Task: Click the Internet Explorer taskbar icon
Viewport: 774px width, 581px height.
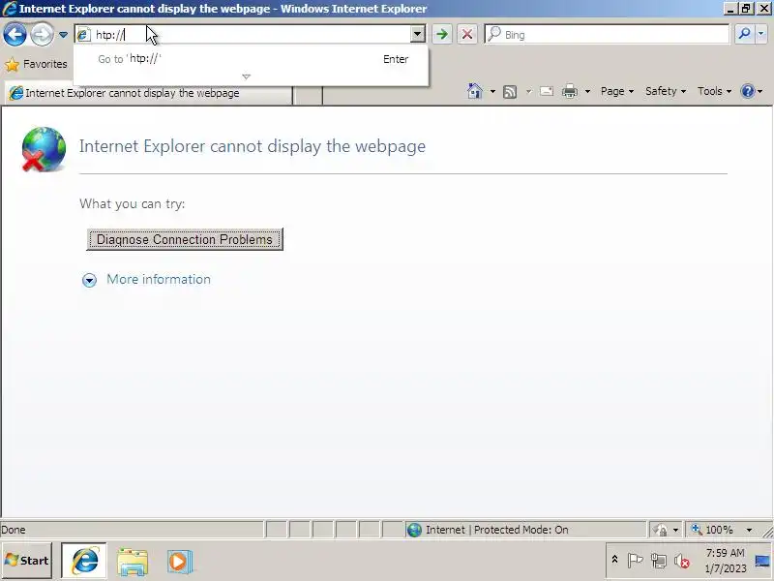Action: coord(84,561)
